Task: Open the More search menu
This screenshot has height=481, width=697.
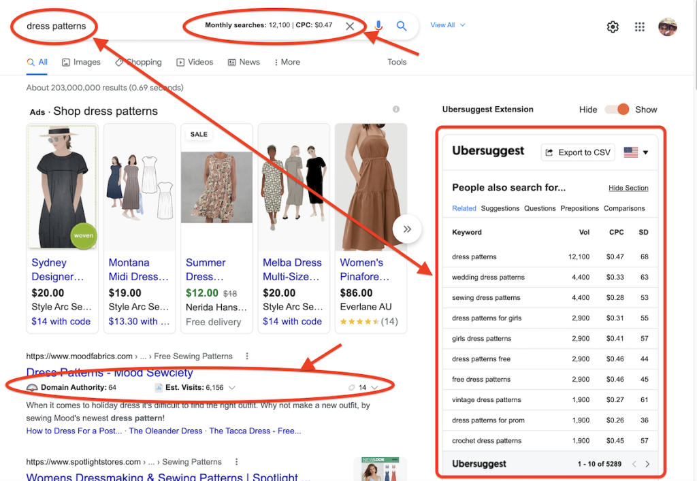Action: click(x=287, y=62)
